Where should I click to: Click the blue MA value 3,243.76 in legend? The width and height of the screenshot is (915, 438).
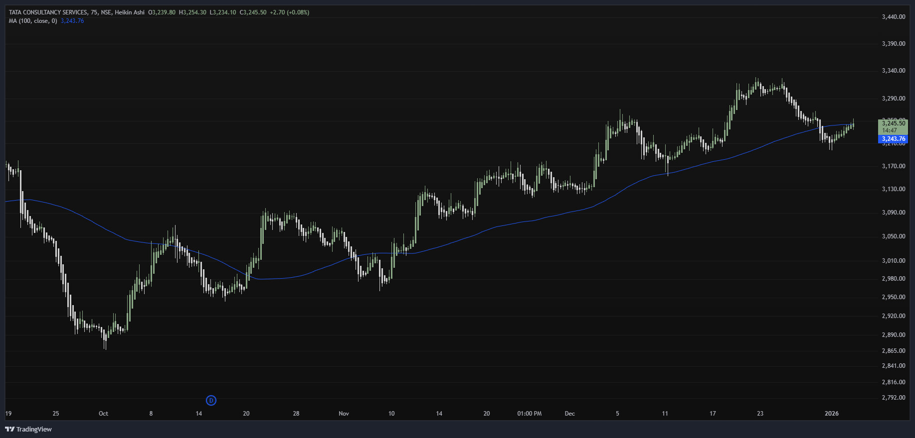click(72, 21)
